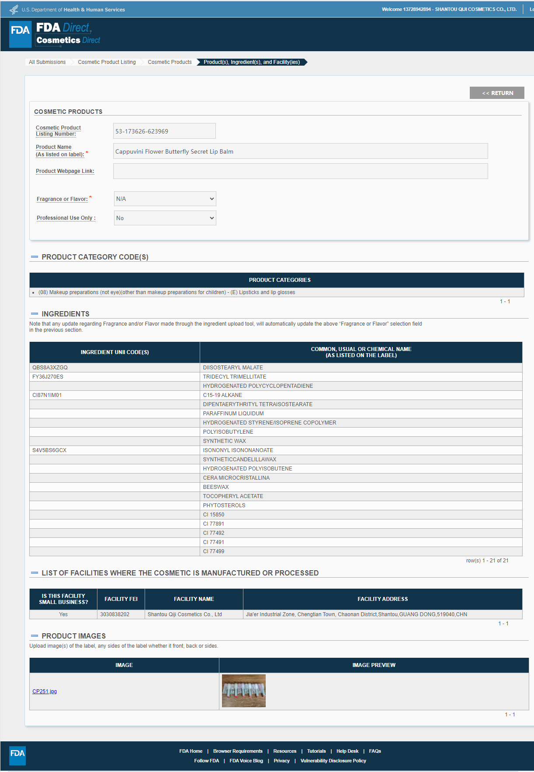Viewport: 534px width, 772px height.
Task: Open the Fragrance or Flavor dropdown
Action: pyautogui.click(x=165, y=199)
